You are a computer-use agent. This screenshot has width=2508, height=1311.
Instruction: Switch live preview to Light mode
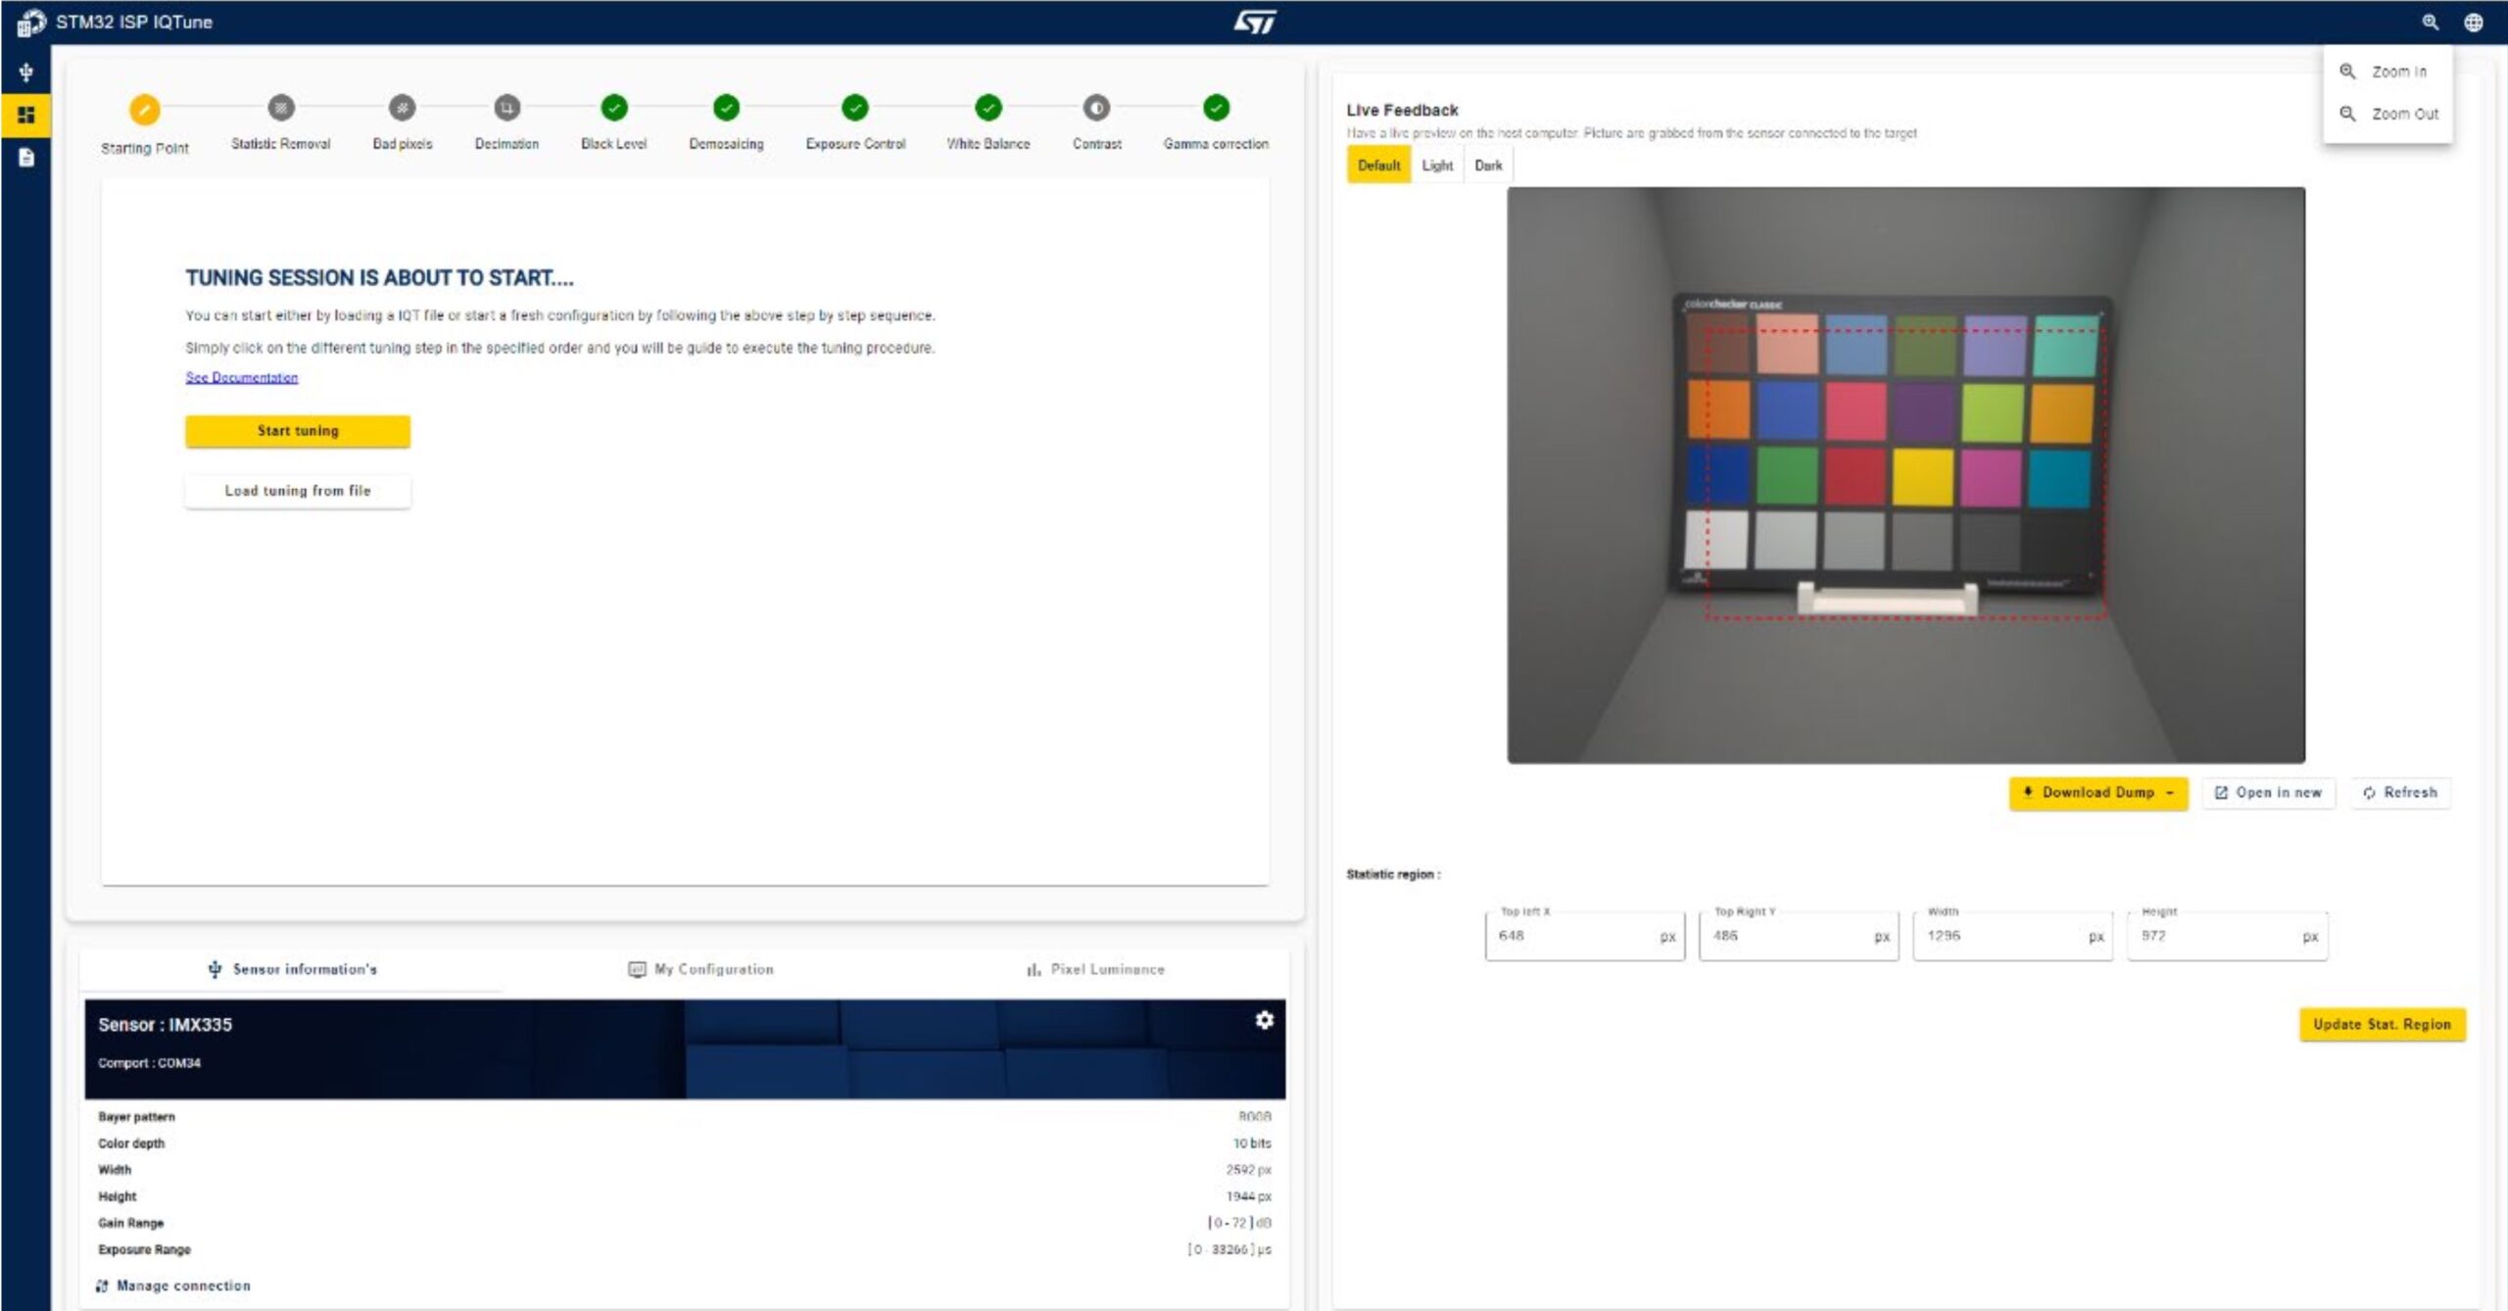point(1437,166)
